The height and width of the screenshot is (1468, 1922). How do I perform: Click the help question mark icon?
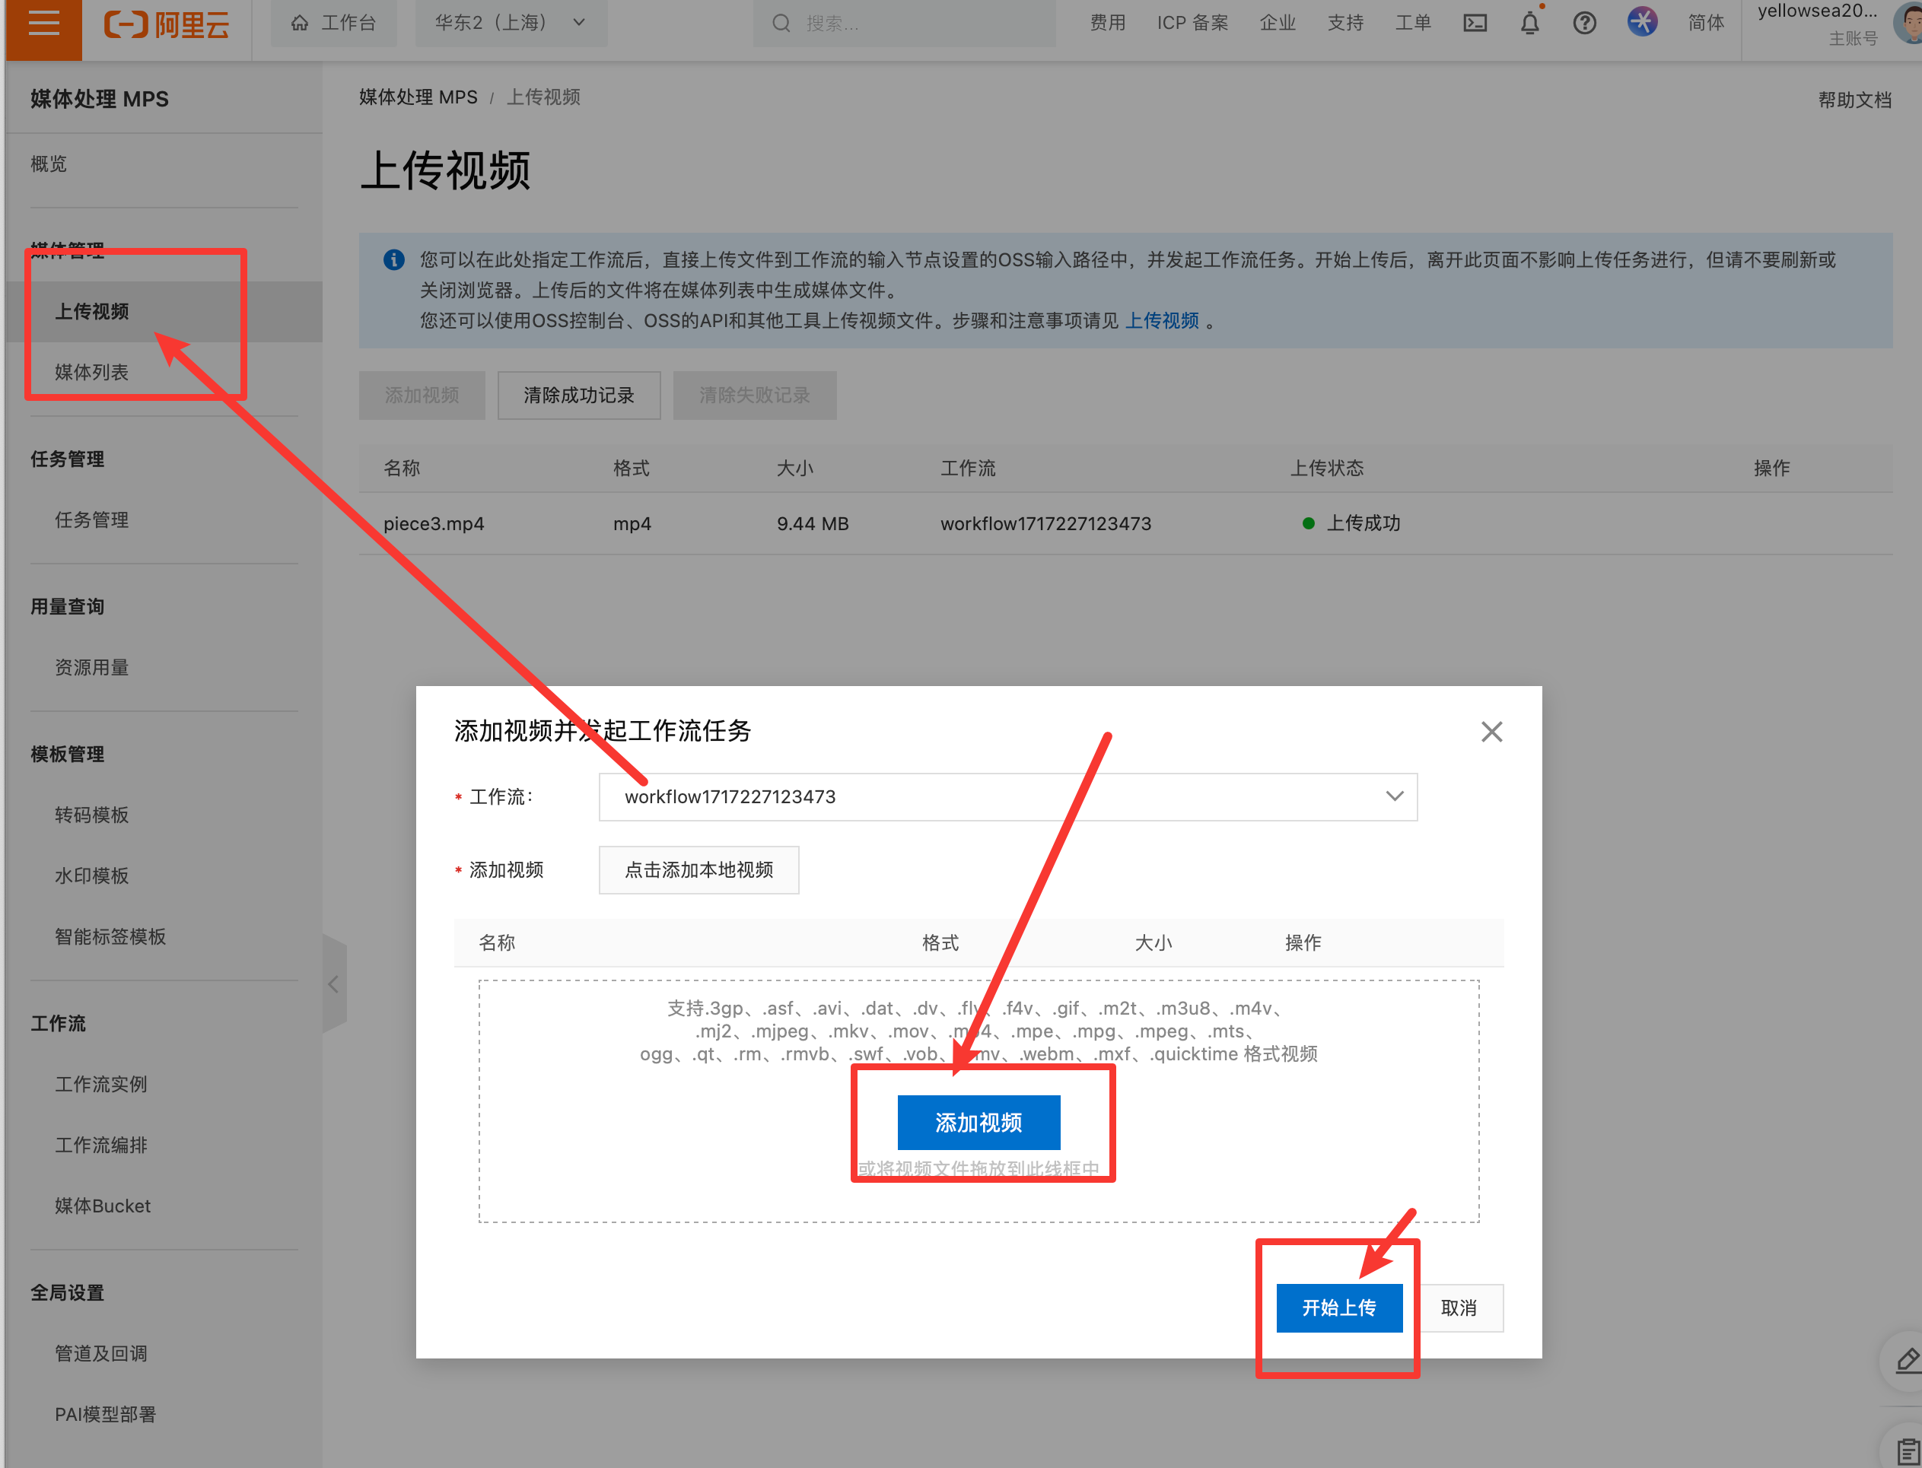tap(1583, 23)
